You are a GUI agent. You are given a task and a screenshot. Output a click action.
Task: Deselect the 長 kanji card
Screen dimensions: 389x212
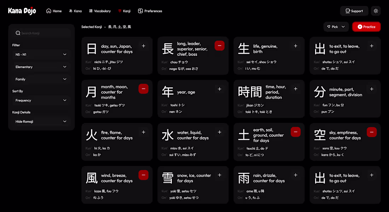coord(219,46)
